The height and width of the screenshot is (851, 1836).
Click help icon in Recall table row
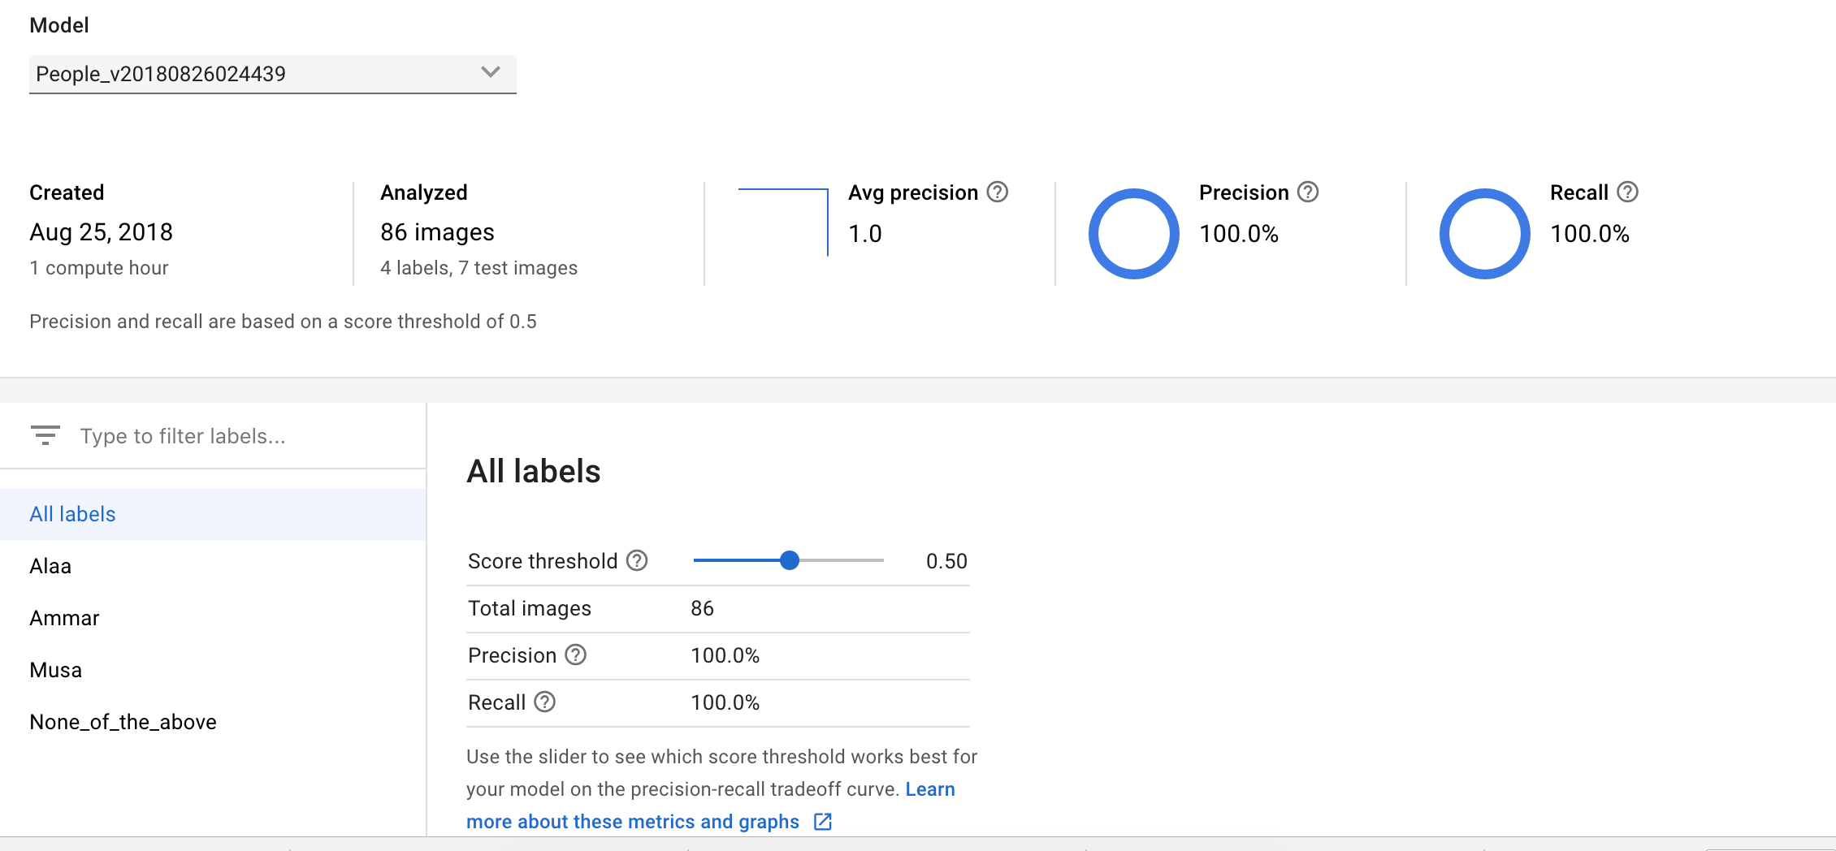coord(544,702)
